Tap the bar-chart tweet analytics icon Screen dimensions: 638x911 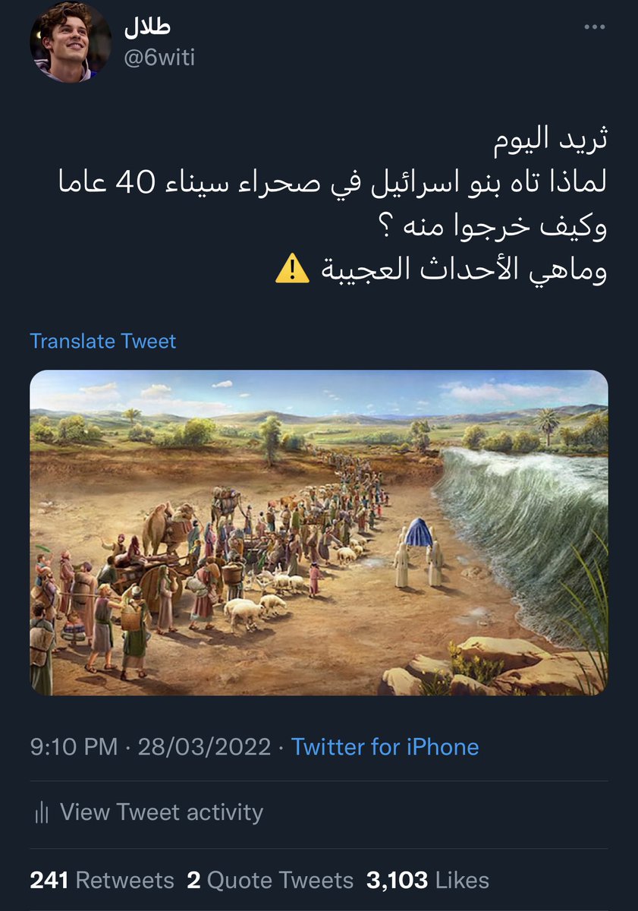pos(42,813)
